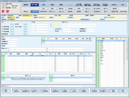This screenshot has height=97, width=129.
Task: Click the 終了 button
Action: pyautogui.click(x=123, y=5)
